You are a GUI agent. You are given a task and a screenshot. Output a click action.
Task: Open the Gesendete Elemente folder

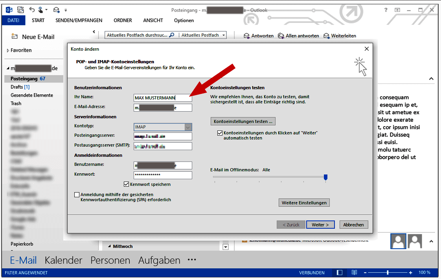pos(32,95)
